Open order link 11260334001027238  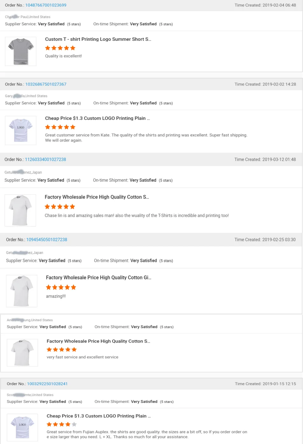tap(46, 159)
